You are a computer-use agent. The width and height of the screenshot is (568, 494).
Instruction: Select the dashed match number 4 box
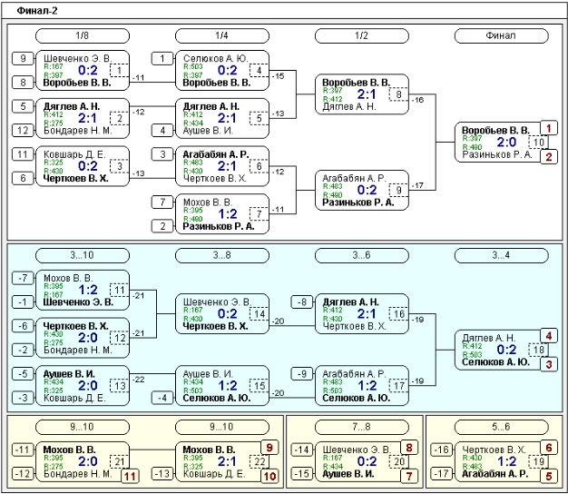259,70
